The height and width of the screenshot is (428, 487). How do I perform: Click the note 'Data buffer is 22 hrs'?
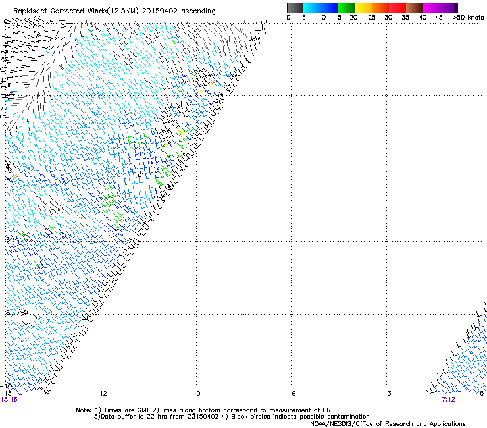[x=133, y=417]
